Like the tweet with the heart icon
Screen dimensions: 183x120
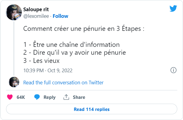(10, 97)
